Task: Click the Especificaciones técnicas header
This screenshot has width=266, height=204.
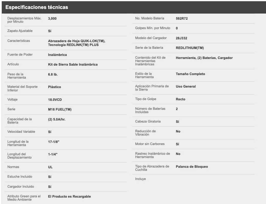Action: (x=37, y=7)
